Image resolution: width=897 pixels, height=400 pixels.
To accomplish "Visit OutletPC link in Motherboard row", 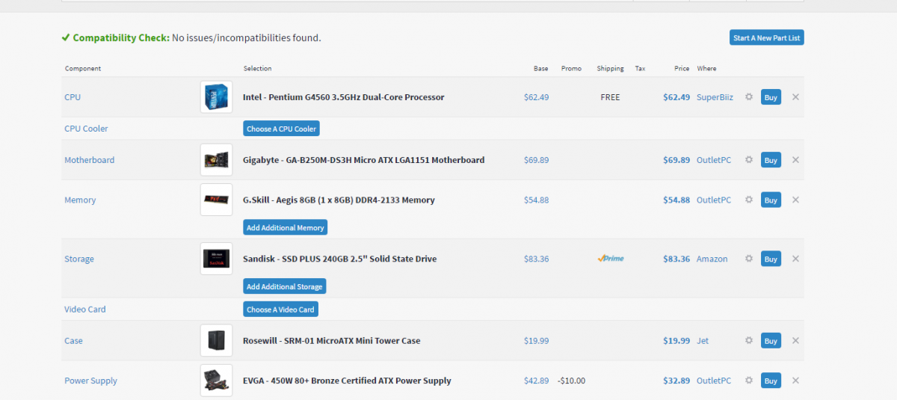I will coord(714,160).
